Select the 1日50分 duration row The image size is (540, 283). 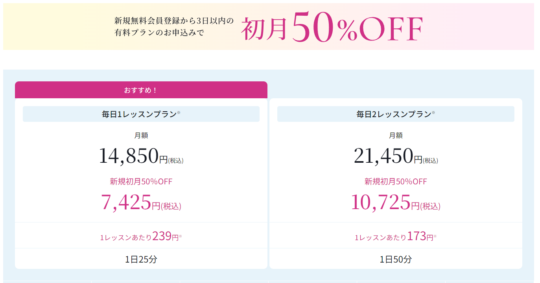coord(396,259)
